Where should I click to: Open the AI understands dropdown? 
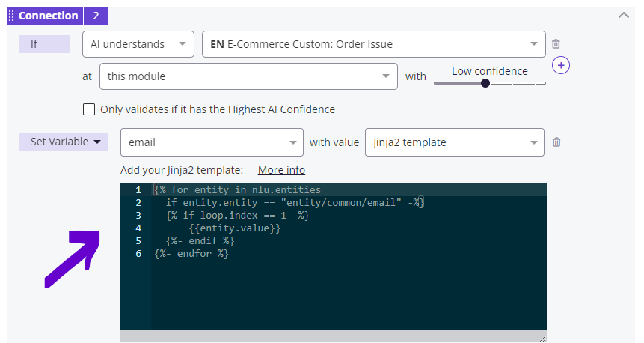coord(138,44)
